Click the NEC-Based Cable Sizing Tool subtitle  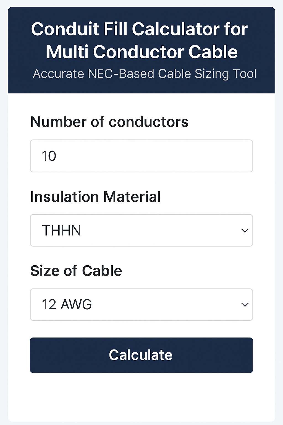[x=145, y=74]
